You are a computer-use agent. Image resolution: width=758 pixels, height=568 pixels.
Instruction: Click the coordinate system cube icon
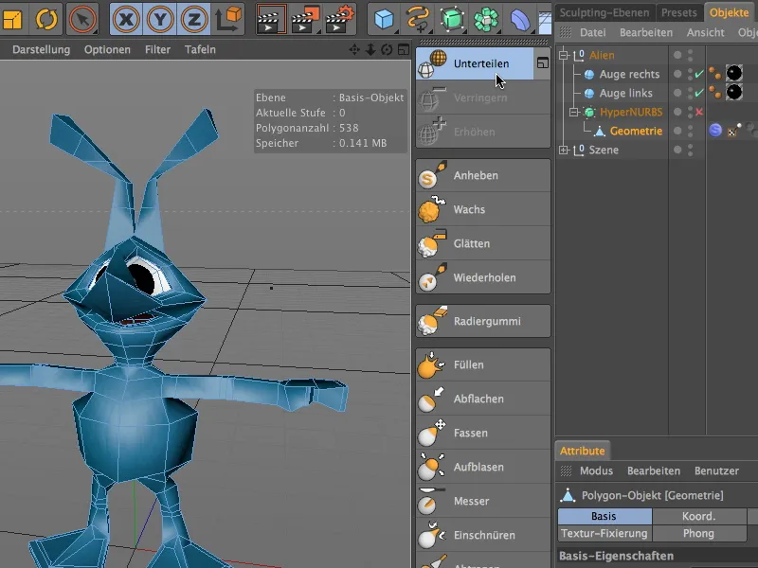pyautogui.click(x=228, y=19)
